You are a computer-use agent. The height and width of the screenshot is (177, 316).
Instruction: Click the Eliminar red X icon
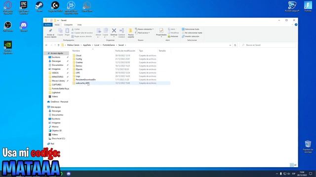114,30
